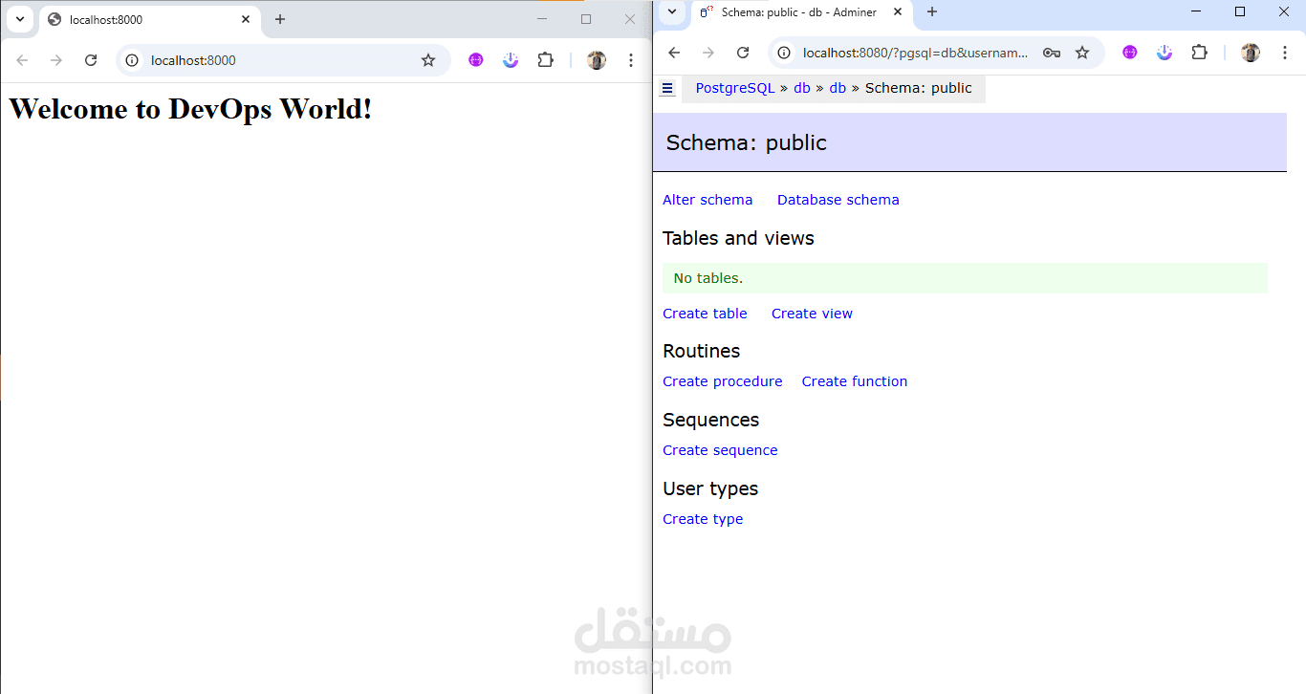Click the 'User types' heading
This screenshot has height=694, width=1306.
[710, 488]
